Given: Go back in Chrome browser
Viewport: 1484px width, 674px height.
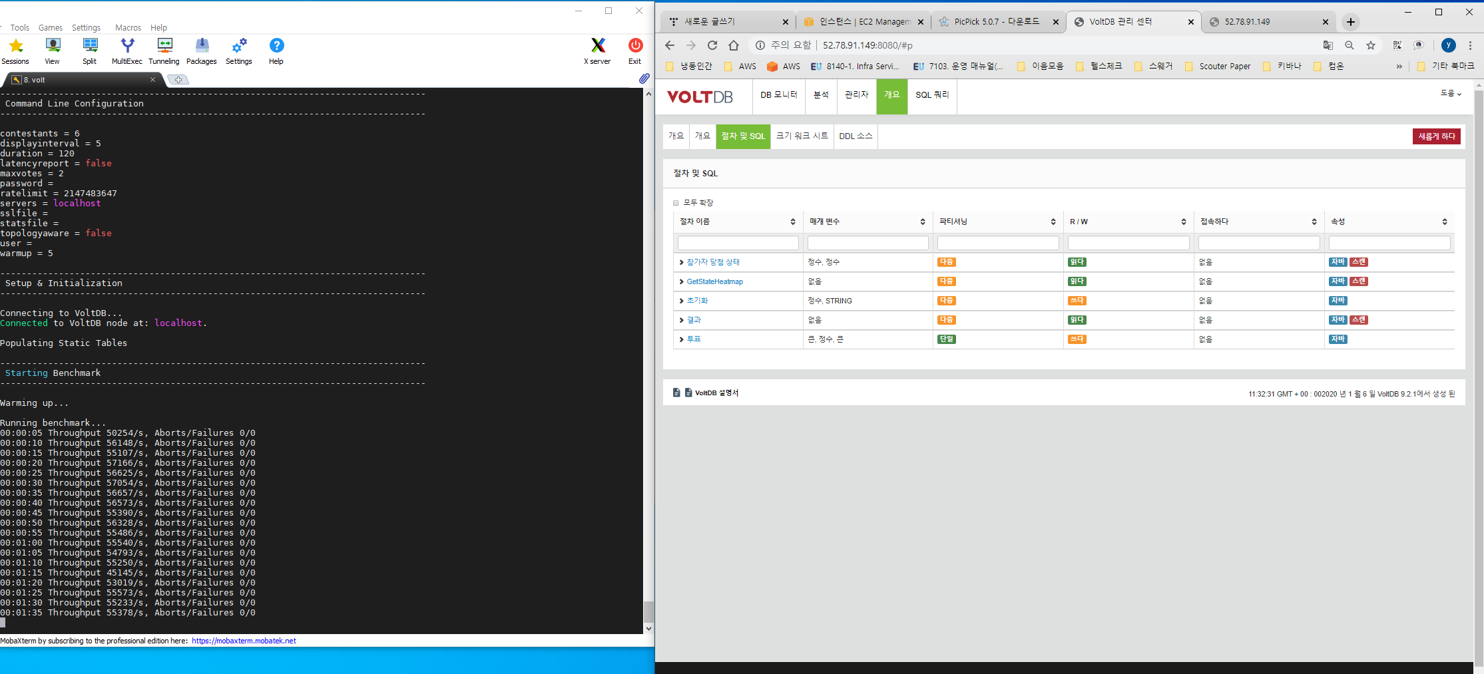Looking at the screenshot, I should (x=670, y=45).
